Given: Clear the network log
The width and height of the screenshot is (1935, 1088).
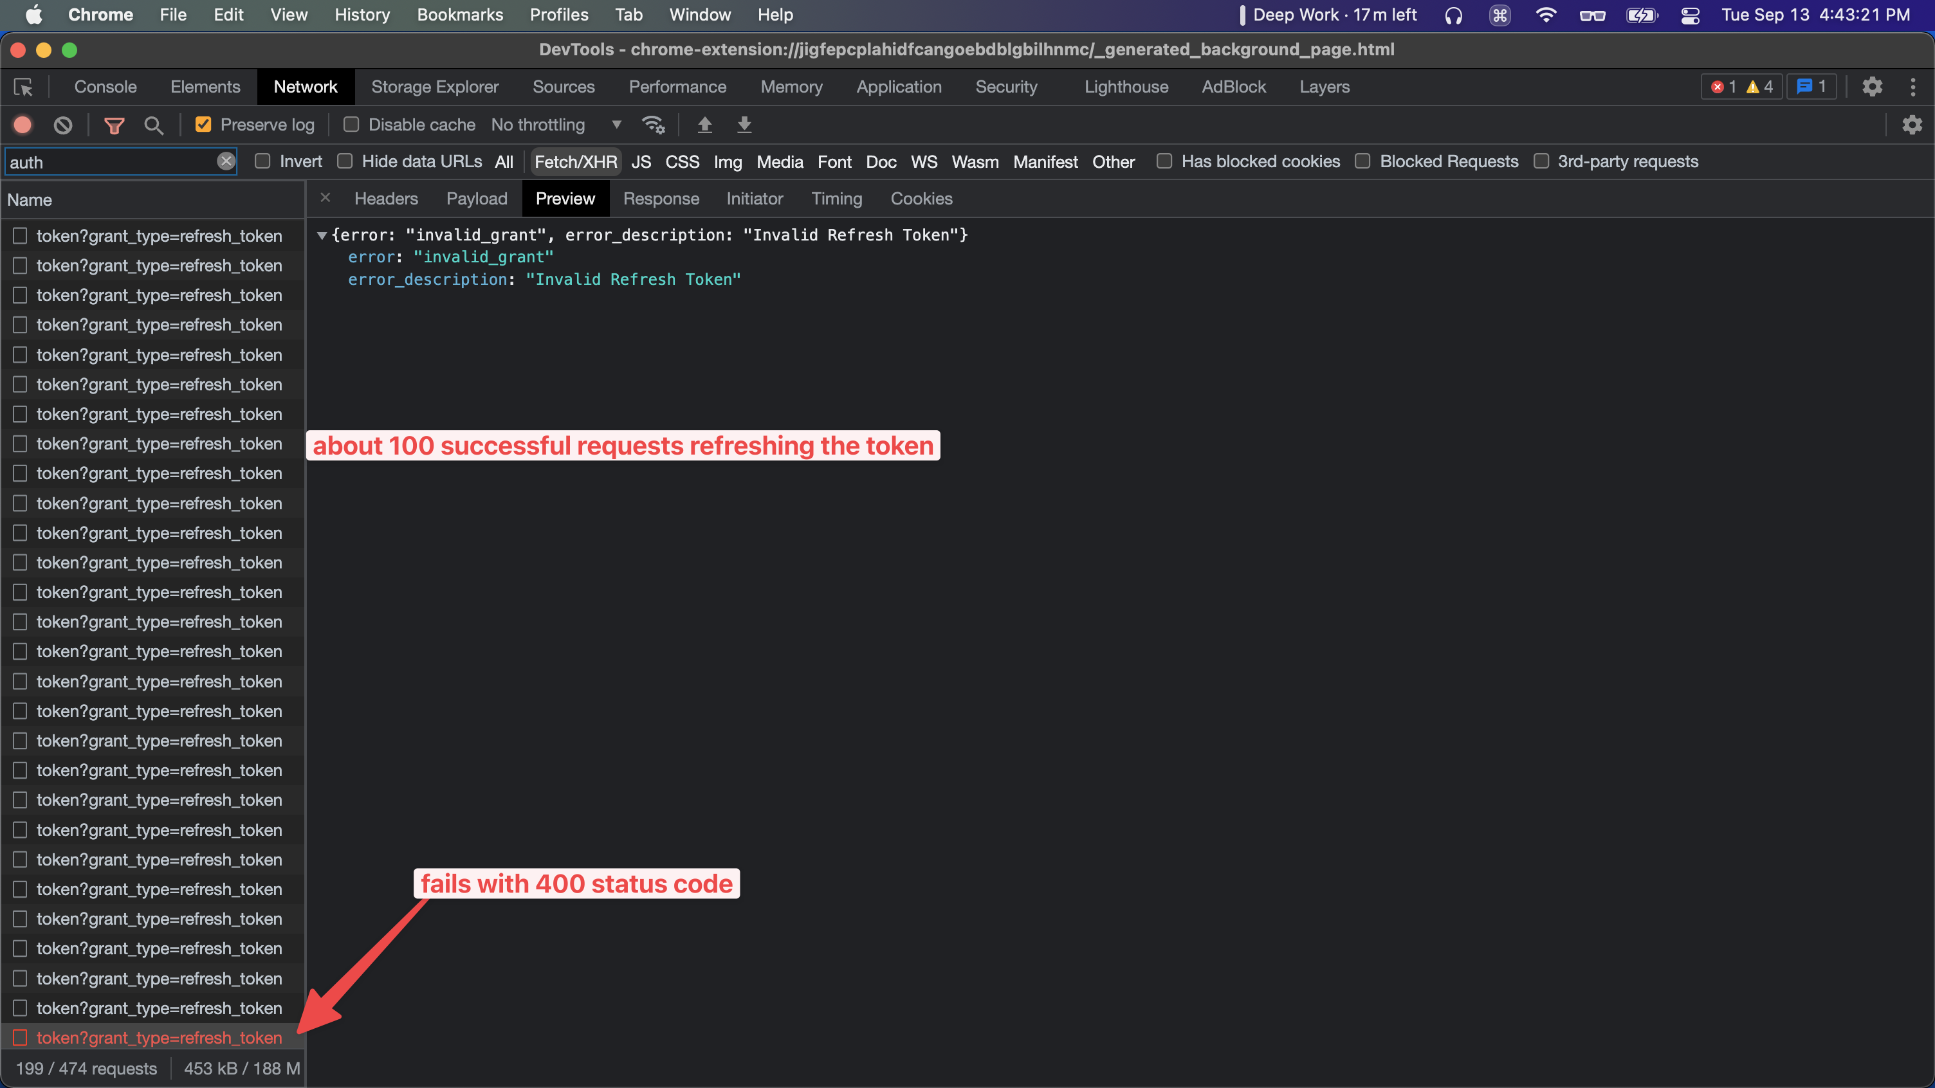Looking at the screenshot, I should click(63, 125).
